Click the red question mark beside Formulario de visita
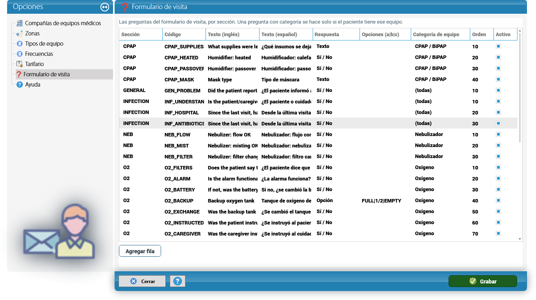 [x=19, y=74]
